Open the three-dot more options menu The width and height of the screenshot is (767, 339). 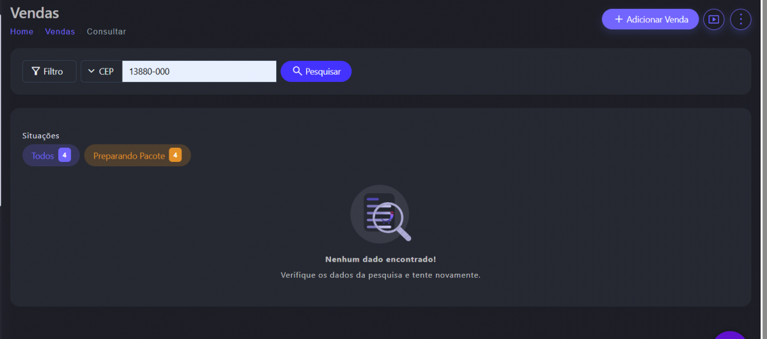741,19
